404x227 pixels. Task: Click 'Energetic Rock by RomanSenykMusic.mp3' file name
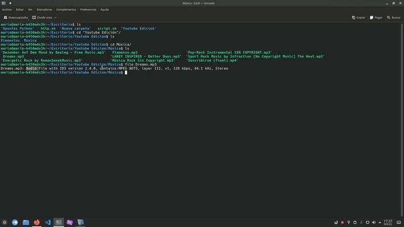click(42, 61)
